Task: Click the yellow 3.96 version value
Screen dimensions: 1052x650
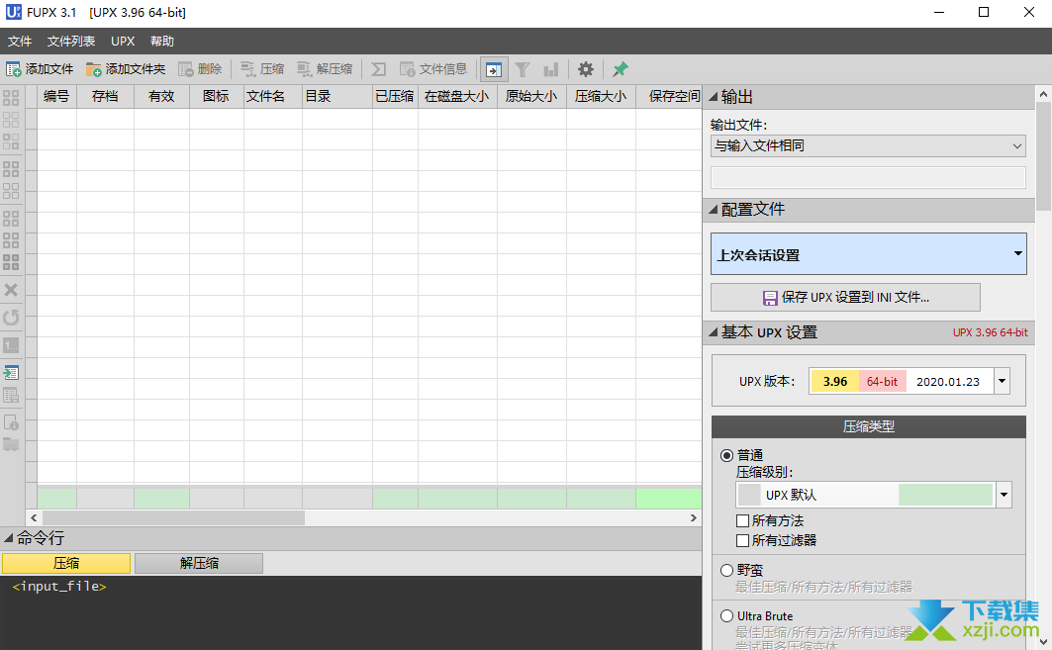Action: tap(834, 382)
